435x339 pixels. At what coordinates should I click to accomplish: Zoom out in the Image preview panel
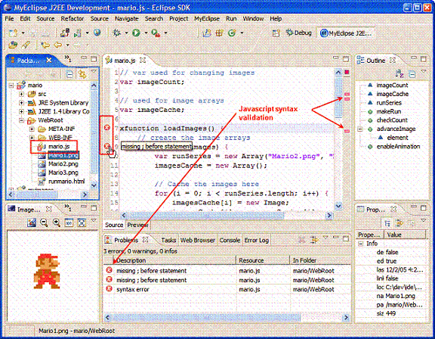(44, 222)
